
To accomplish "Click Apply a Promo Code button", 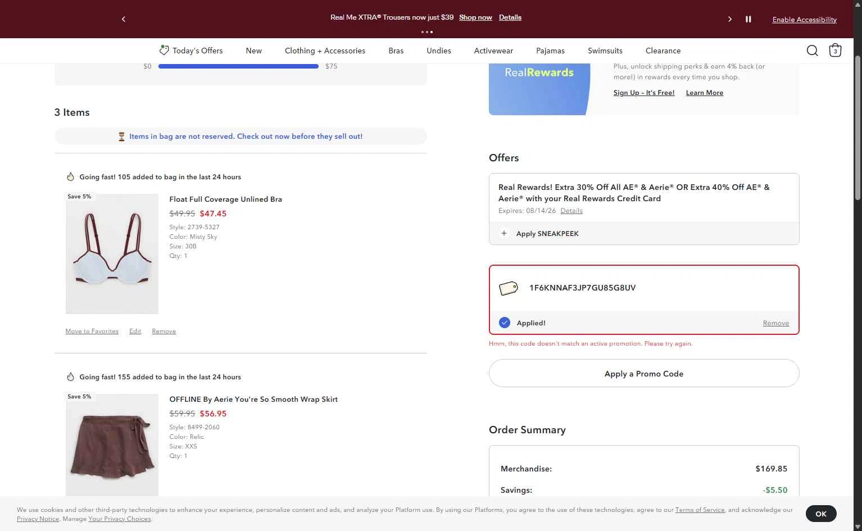I will 644,373.
